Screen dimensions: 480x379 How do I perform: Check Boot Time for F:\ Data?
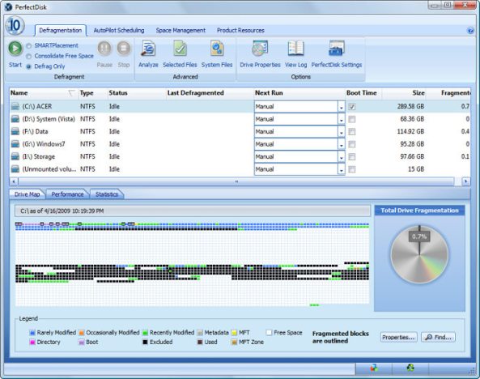[x=352, y=132]
